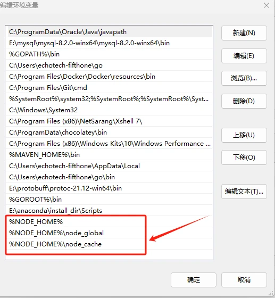Open the 浏览(B)... folder browser
Viewport: 275px width, 298px height.
point(244,78)
